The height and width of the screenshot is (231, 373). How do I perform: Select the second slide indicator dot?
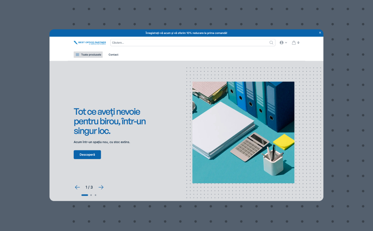pos(91,195)
